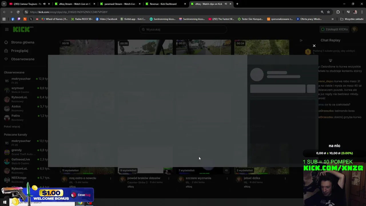View site information for kick.com

26,12
